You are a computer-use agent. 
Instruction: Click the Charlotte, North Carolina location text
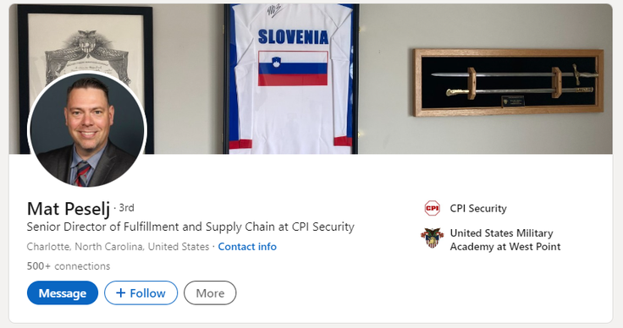point(118,247)
